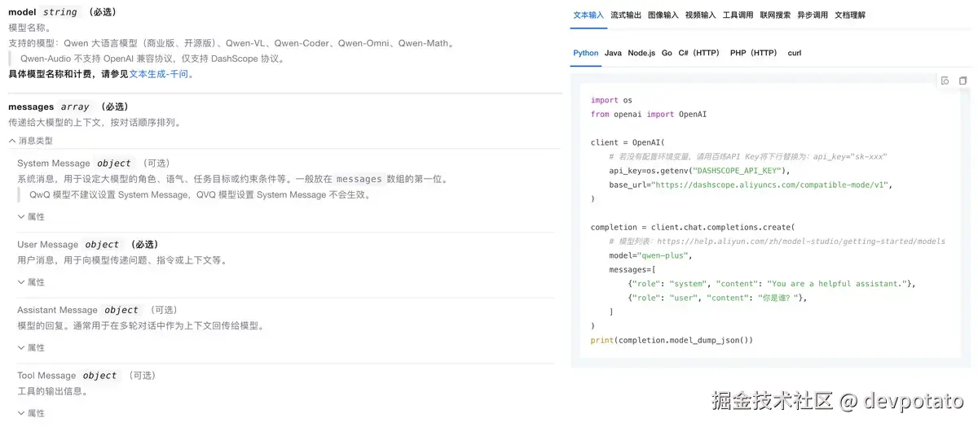Expand 属性 under User Message
This screenshot has height=427, width=978.
coord(31,282)
